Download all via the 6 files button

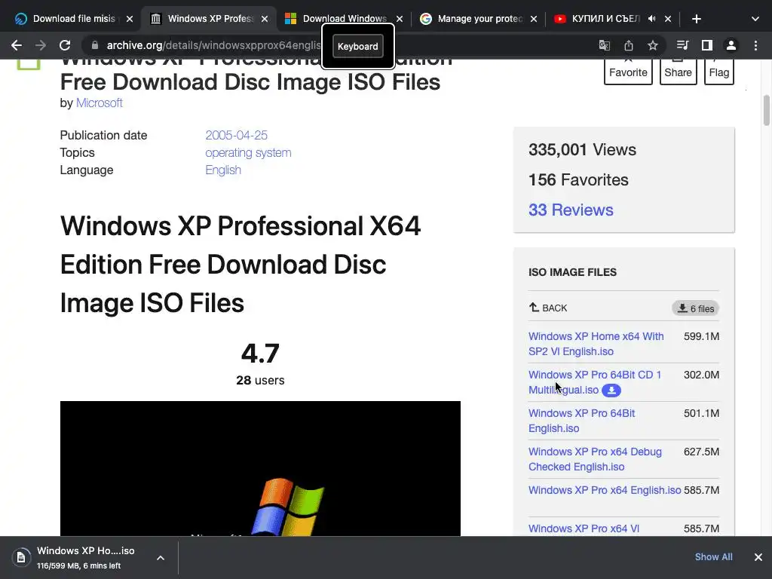pyautogui.click(x=695, y=308)
